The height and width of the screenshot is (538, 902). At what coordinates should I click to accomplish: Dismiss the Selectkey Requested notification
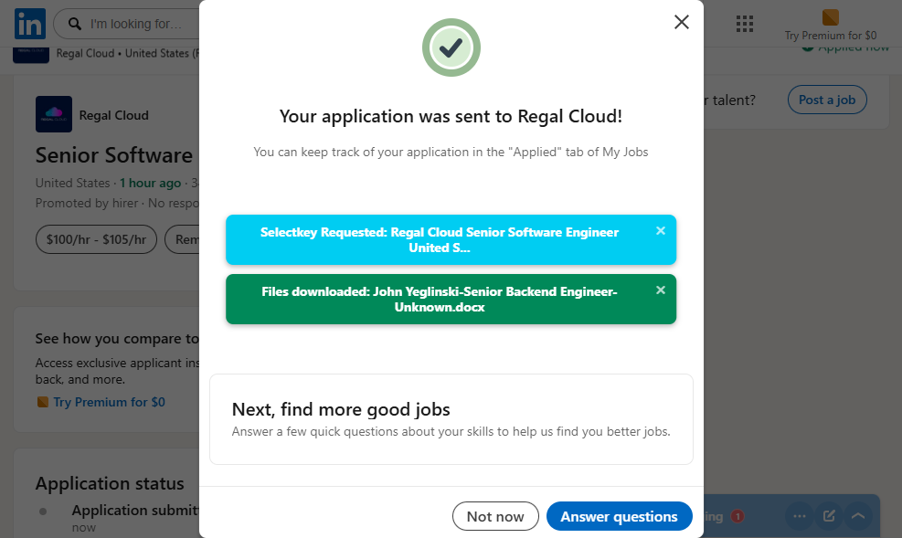point(661,231)
